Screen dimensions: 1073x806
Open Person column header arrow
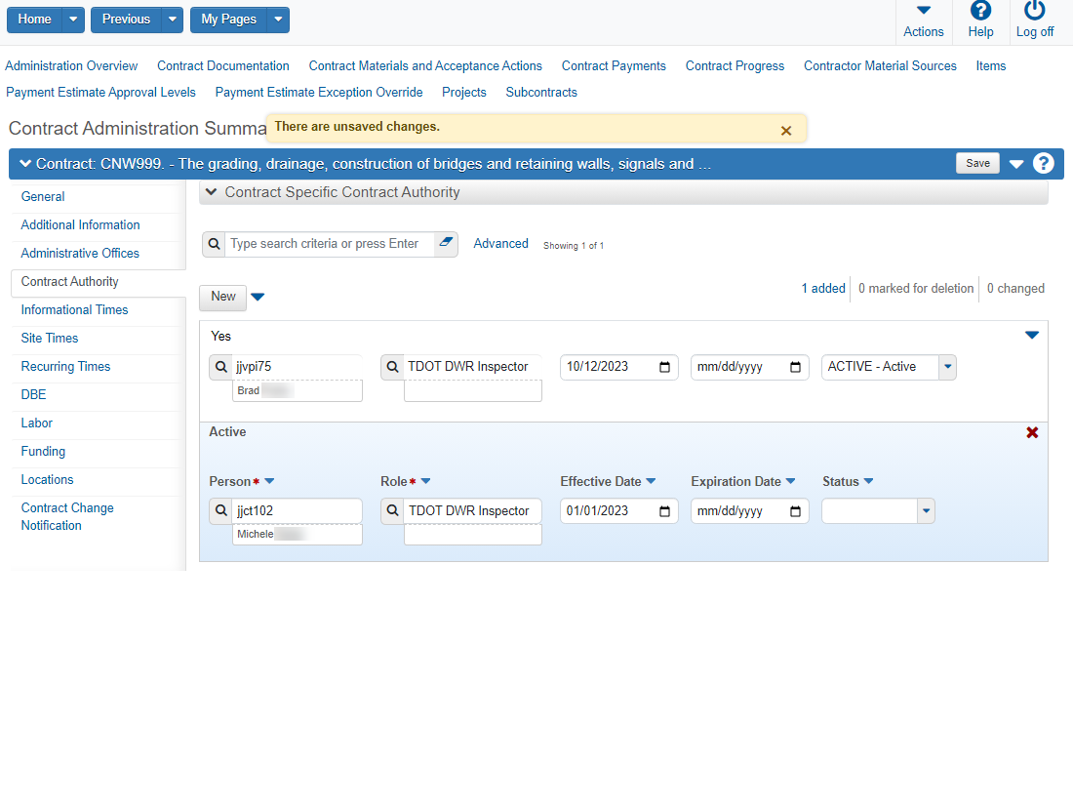pos(269,481)
